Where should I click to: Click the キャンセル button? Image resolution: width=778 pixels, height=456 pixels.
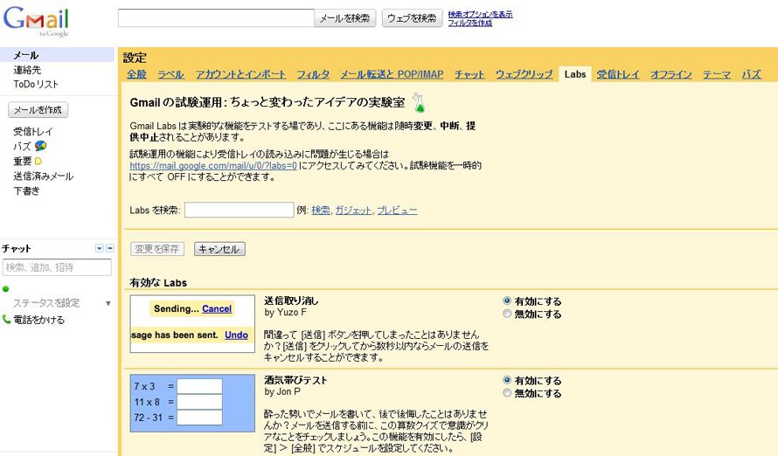[x=219, y=249]
